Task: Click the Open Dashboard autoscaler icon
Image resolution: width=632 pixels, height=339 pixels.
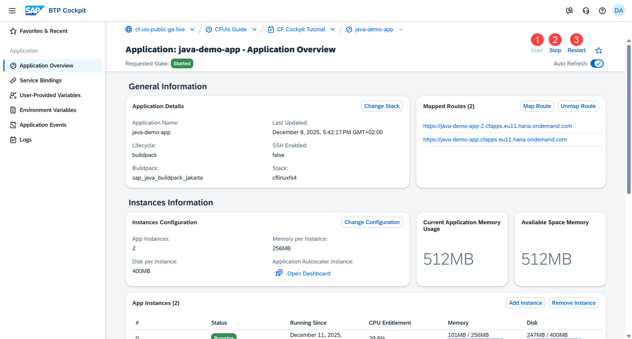Action: tap(279, 273)
